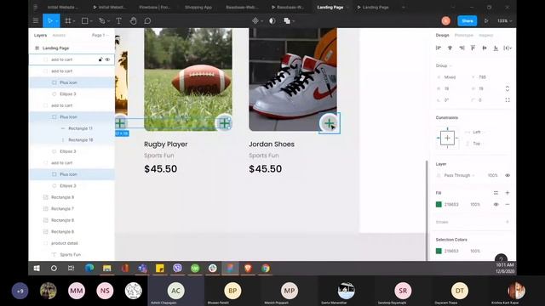
Task: Switch to the Shopping App file tab
Action: pos(198,7)
